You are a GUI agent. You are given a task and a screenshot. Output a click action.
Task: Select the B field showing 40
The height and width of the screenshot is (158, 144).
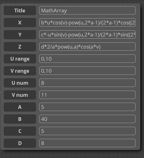[x=87, y=119]
